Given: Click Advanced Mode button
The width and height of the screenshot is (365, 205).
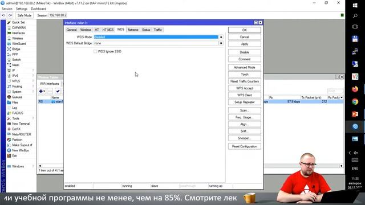Looking at the screenshot, I should 245,67.
